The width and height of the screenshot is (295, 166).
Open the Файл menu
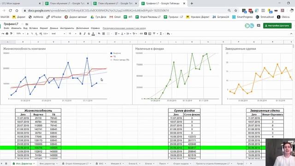(6, 28)
